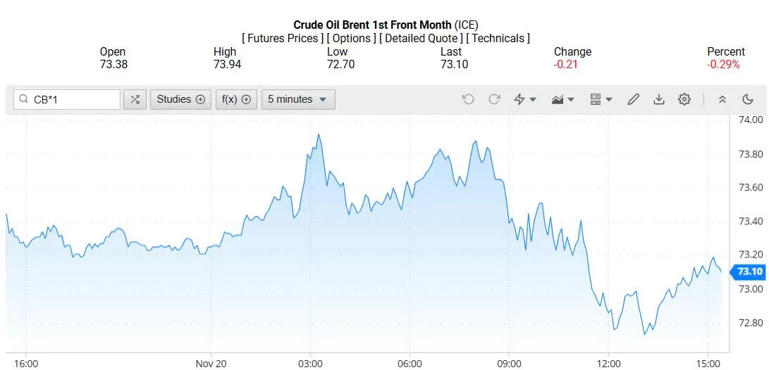Click the compare symbols shuffle icon
Viewport: 769px width, 370px height.
click(x=135, y=100)
